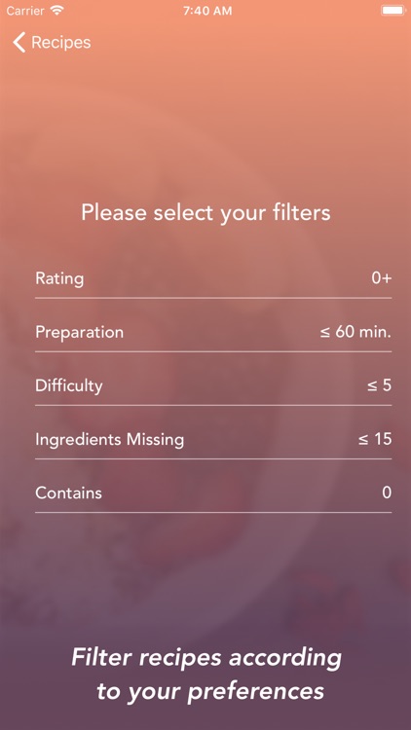Select the Ingredients Missing filter

[213, 440]
